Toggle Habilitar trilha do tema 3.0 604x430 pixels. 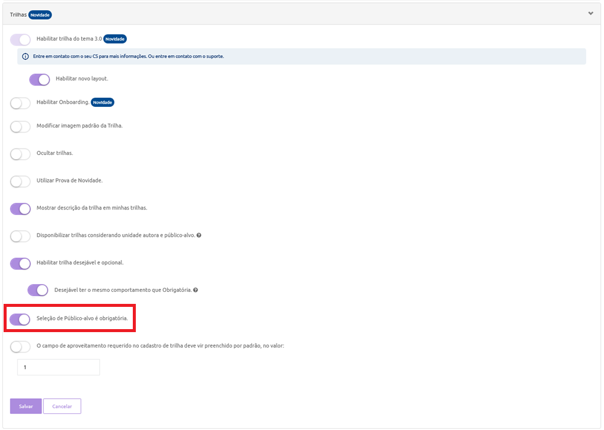[x=20, y=40]
